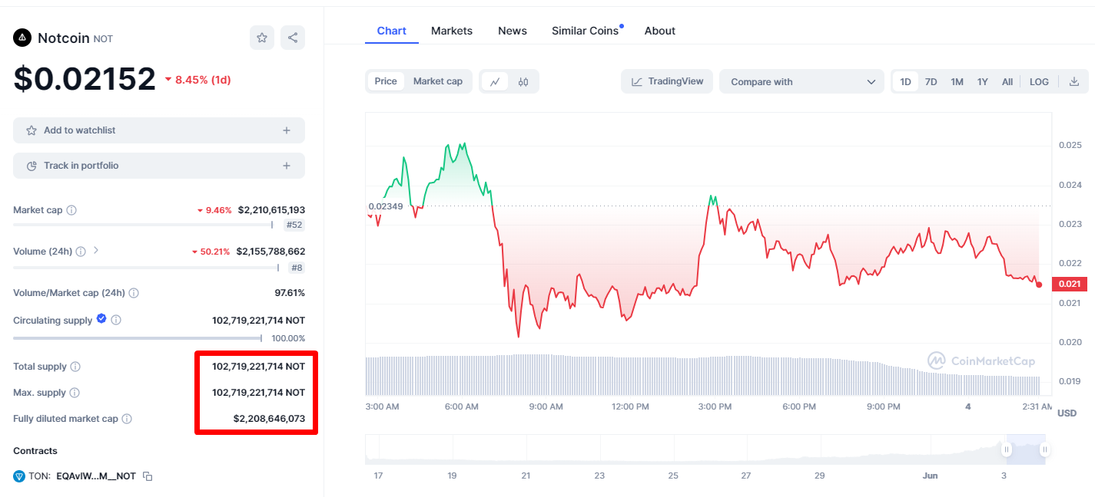The image size is (1095, 497).
Task: Star Notcoin as a favorite
Action: point(262,38)
